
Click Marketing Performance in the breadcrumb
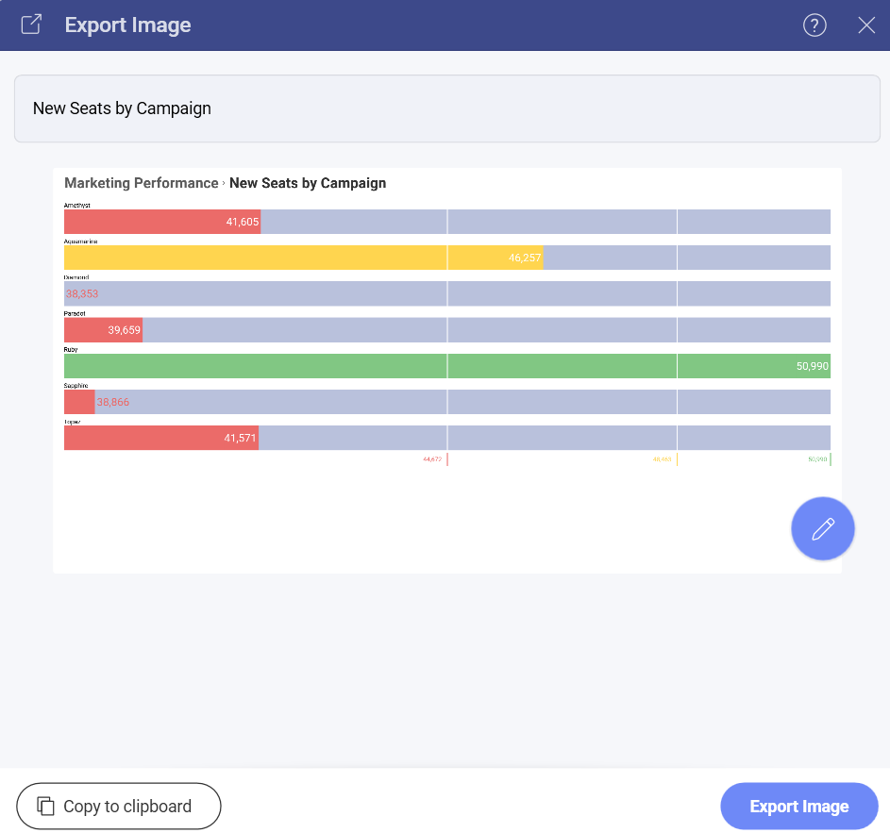pyautogui.click(x=142, y=183)
